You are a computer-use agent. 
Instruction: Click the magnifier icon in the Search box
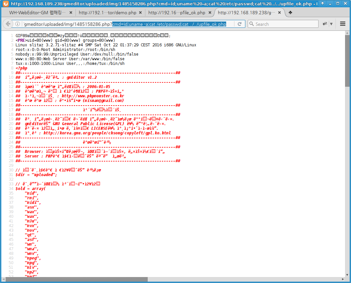coord(252,24)
